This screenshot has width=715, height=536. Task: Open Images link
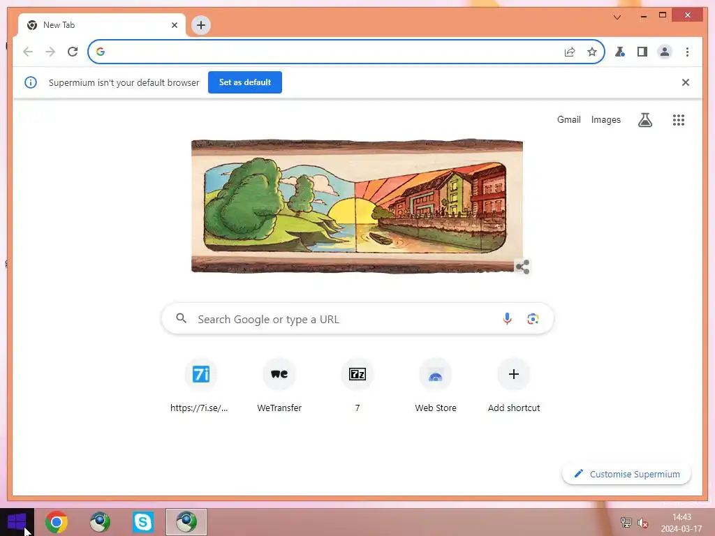click(x=605, y=119)
